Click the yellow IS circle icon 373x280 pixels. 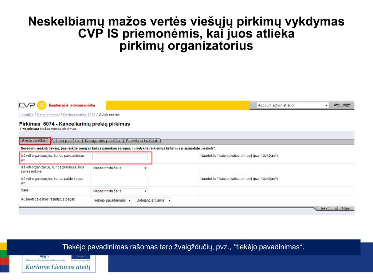[42, 105]
